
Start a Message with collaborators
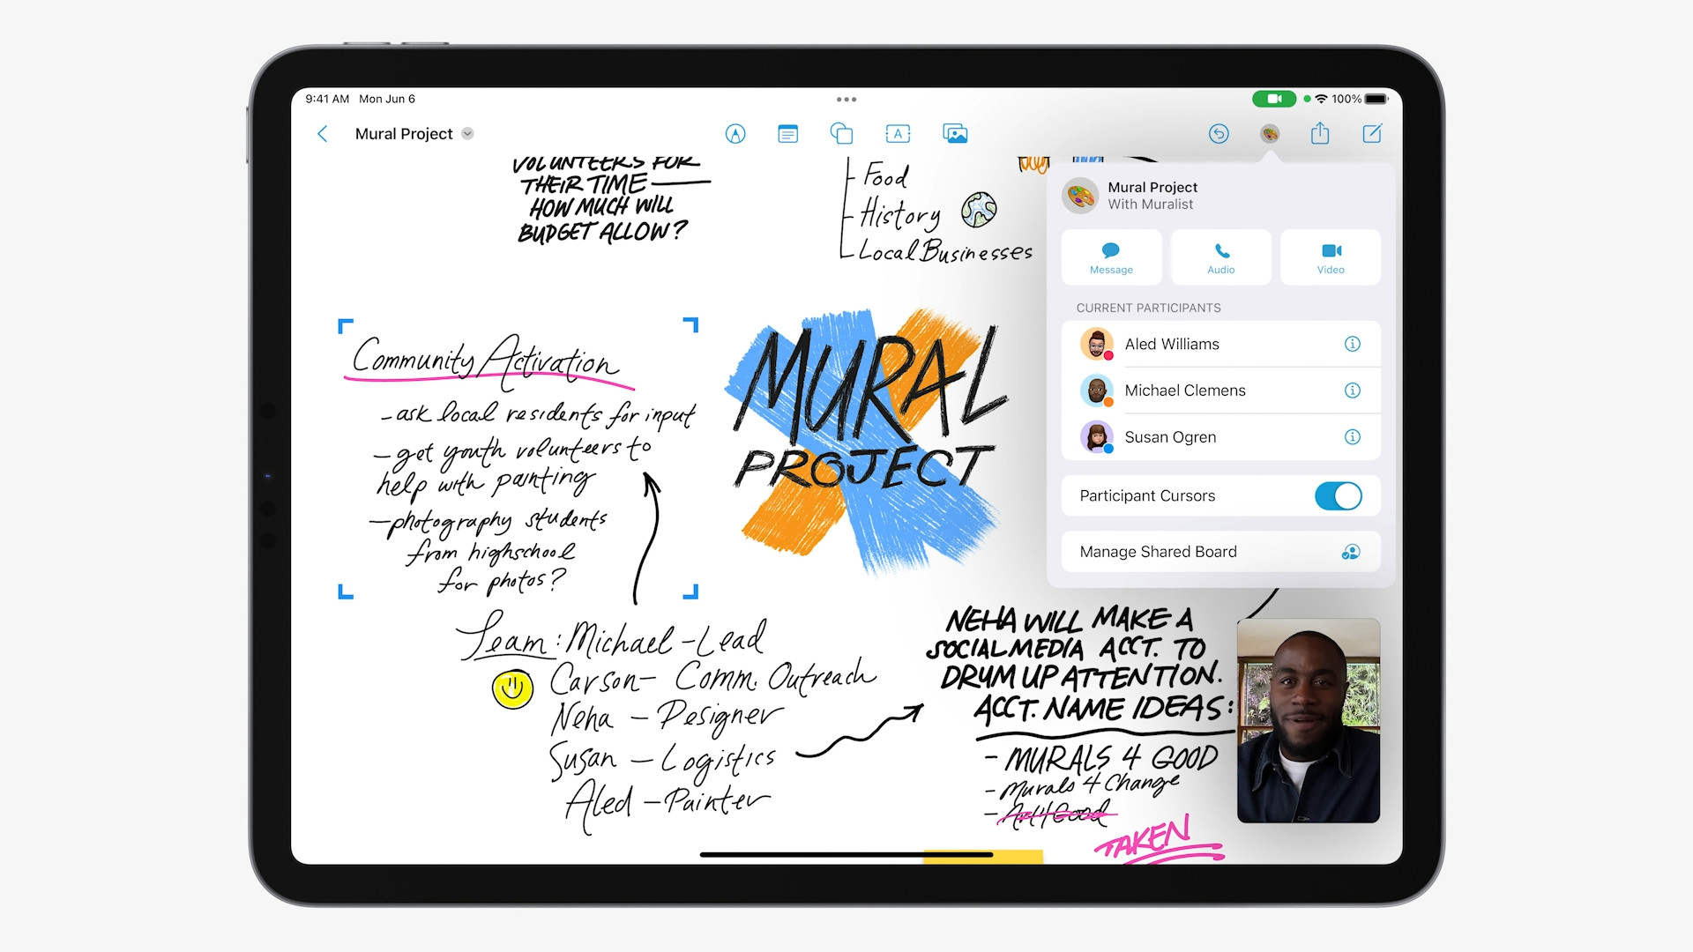(x=1111, y=257)
